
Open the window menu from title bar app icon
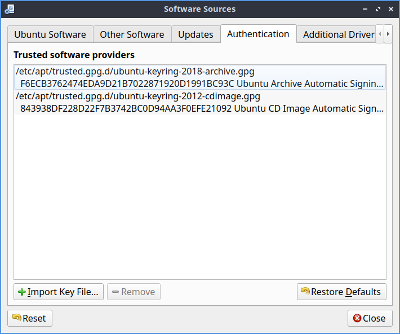coord(9,9)
